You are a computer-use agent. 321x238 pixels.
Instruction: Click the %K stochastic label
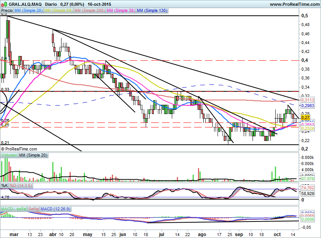(4, 185)
